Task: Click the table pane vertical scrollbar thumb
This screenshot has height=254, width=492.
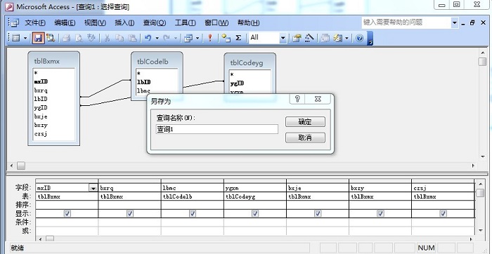Action: coord(482,62)
